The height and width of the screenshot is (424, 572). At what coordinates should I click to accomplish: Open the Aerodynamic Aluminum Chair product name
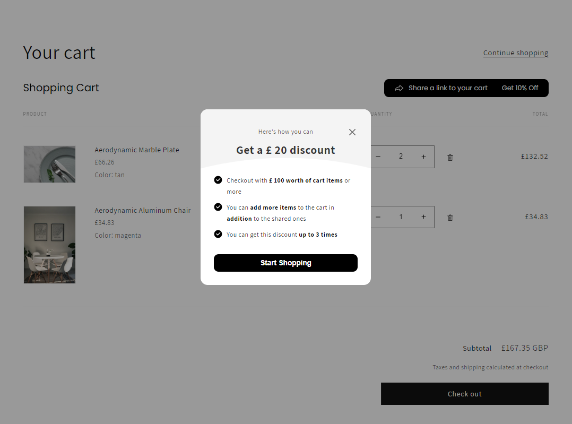[x=142, y=210]
